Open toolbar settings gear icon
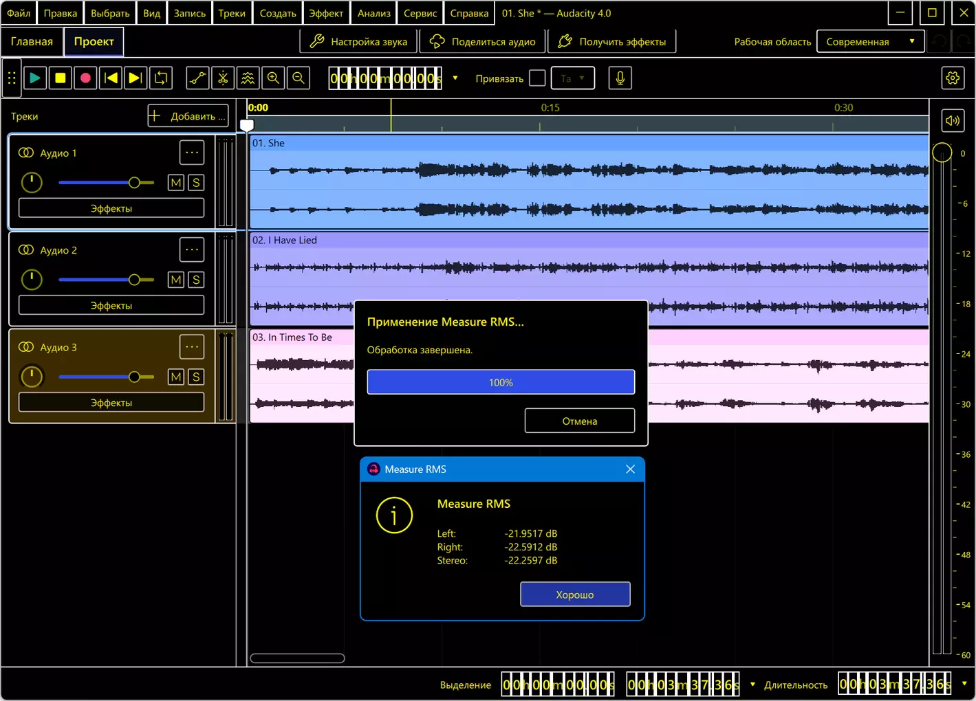This screenshot has height=701, width=976. click(953, 78)
